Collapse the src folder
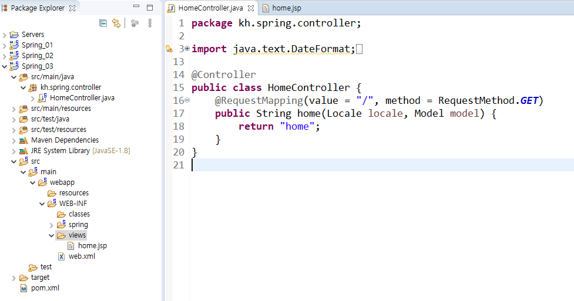The image size is (574, 301). [14, 162]
